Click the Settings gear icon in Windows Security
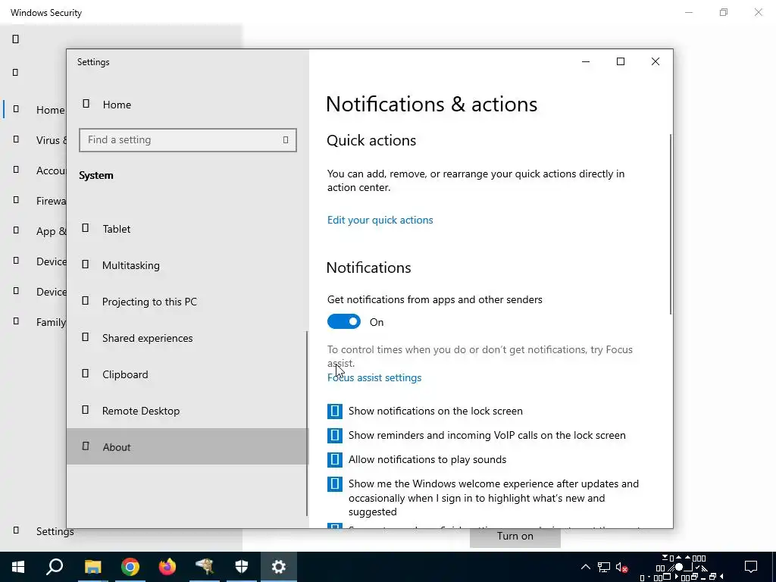The height and width of the screenshot is (582, 776). coord(16,530)
